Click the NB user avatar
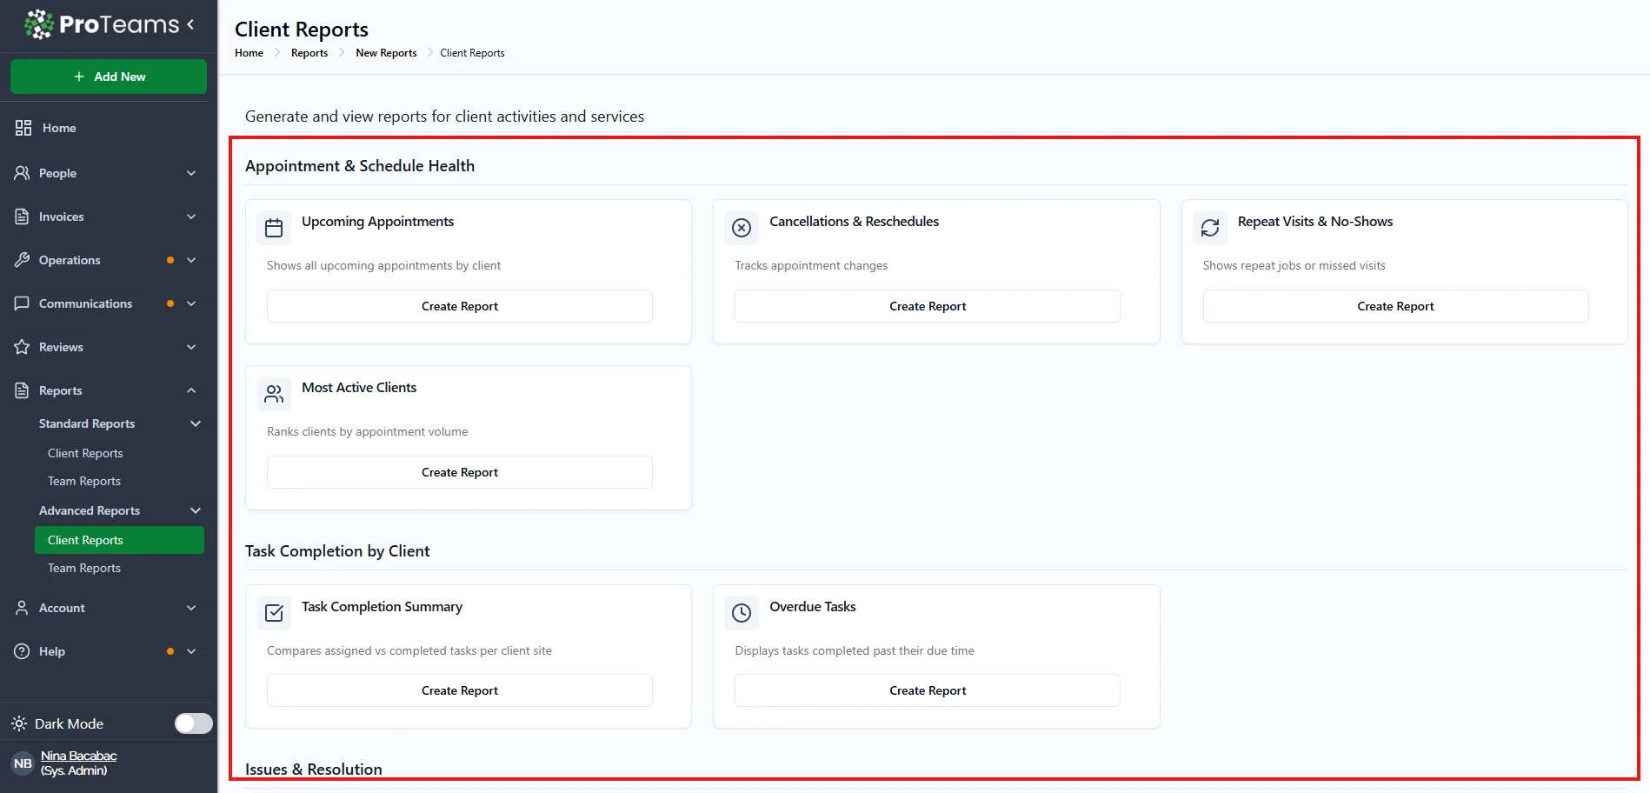Viewport: 1650px width, 793px height. [23, 763]
